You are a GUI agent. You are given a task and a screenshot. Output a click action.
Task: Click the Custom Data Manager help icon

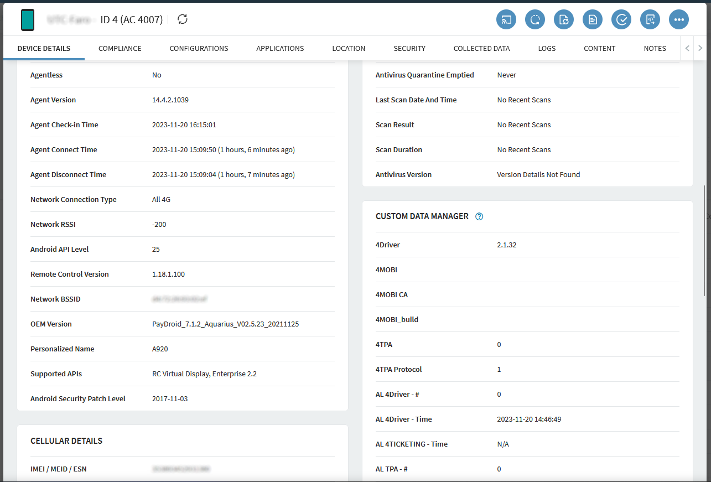(x=479, y=216)
